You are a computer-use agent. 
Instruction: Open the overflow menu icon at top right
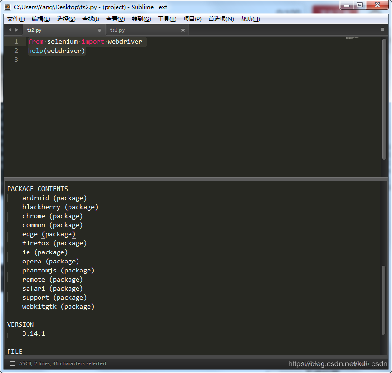pyautogui.click(x=383, y=30)
